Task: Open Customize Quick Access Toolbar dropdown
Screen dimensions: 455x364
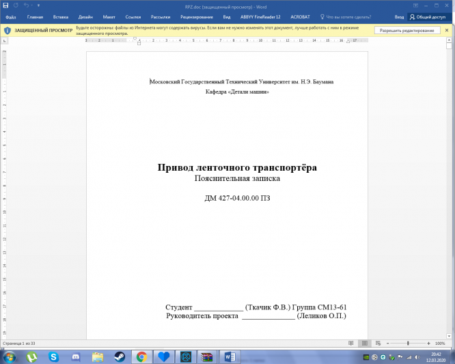Action: pyautogui.click(x=38, y=5)
